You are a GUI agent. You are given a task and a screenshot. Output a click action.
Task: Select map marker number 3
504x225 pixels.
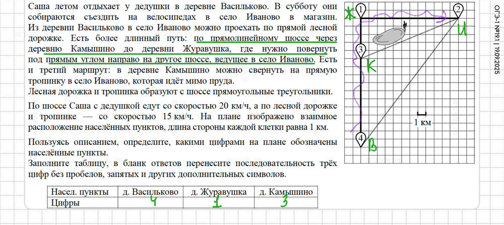click(x=360, y=50)
